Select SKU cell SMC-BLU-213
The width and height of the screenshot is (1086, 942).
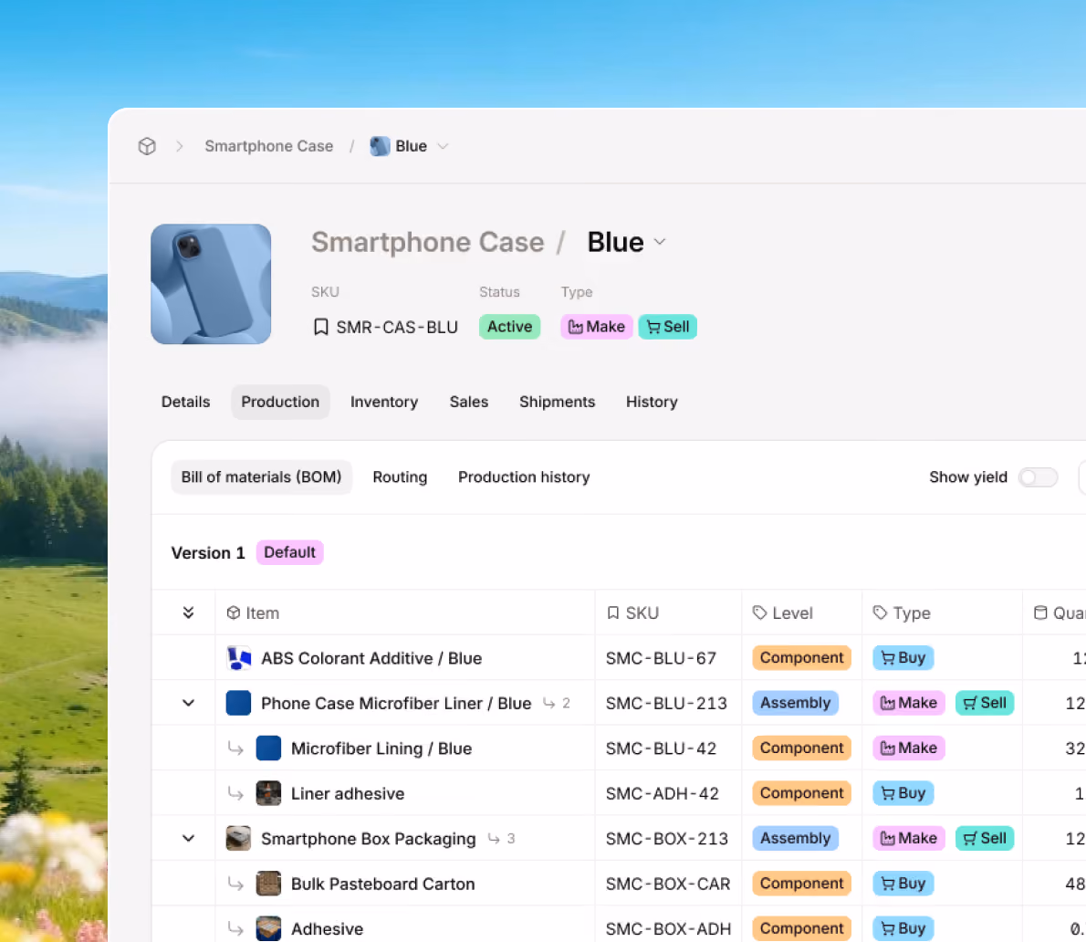click(x=666, y=703)
